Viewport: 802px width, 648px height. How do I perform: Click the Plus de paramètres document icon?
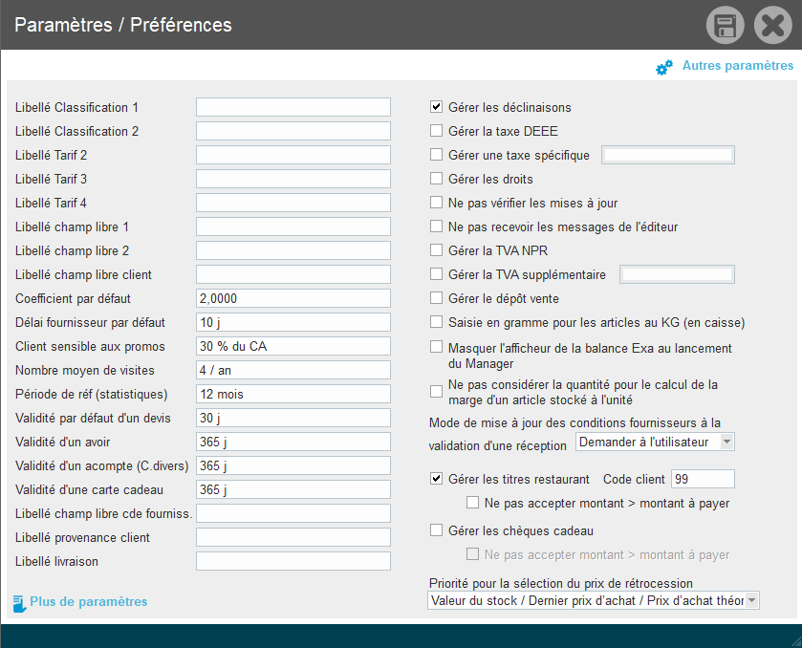click(x=18, y=602)
